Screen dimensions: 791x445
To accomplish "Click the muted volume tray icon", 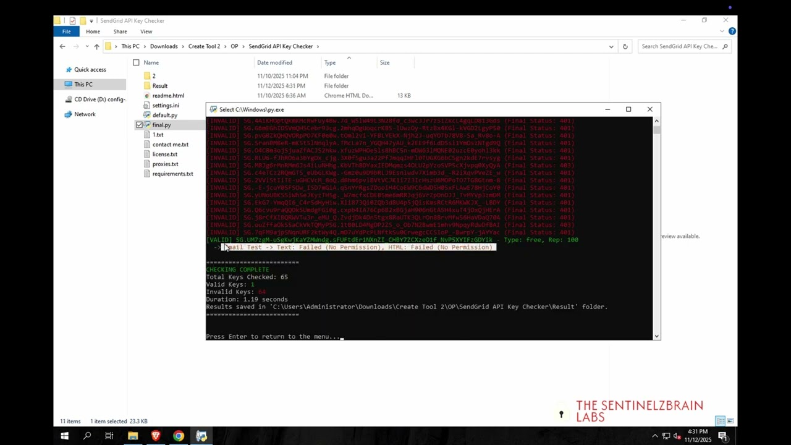I will tap(678, 436).
